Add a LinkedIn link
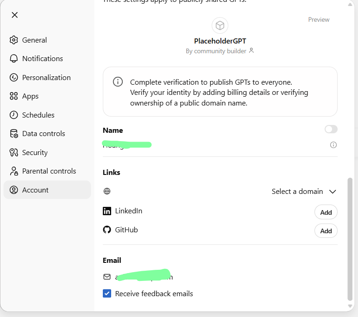The width and height of the screenshot is (358, 317). pos(326,212)
